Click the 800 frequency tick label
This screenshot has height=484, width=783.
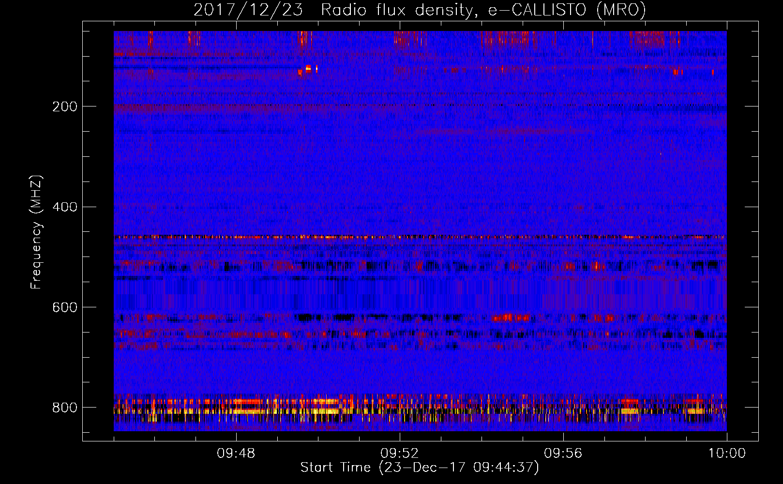pyautogui.click(x=64, y=408)
